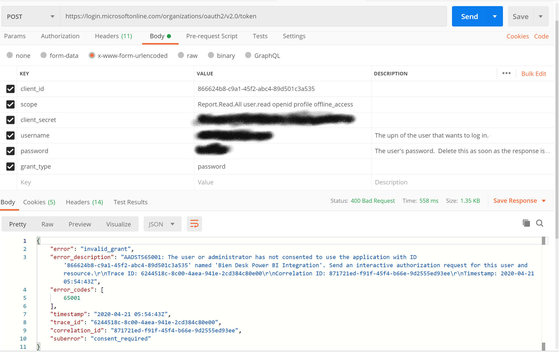Click the scope value Report.Read.All cell
Screen dimensions: 559x352
[282, 104]
